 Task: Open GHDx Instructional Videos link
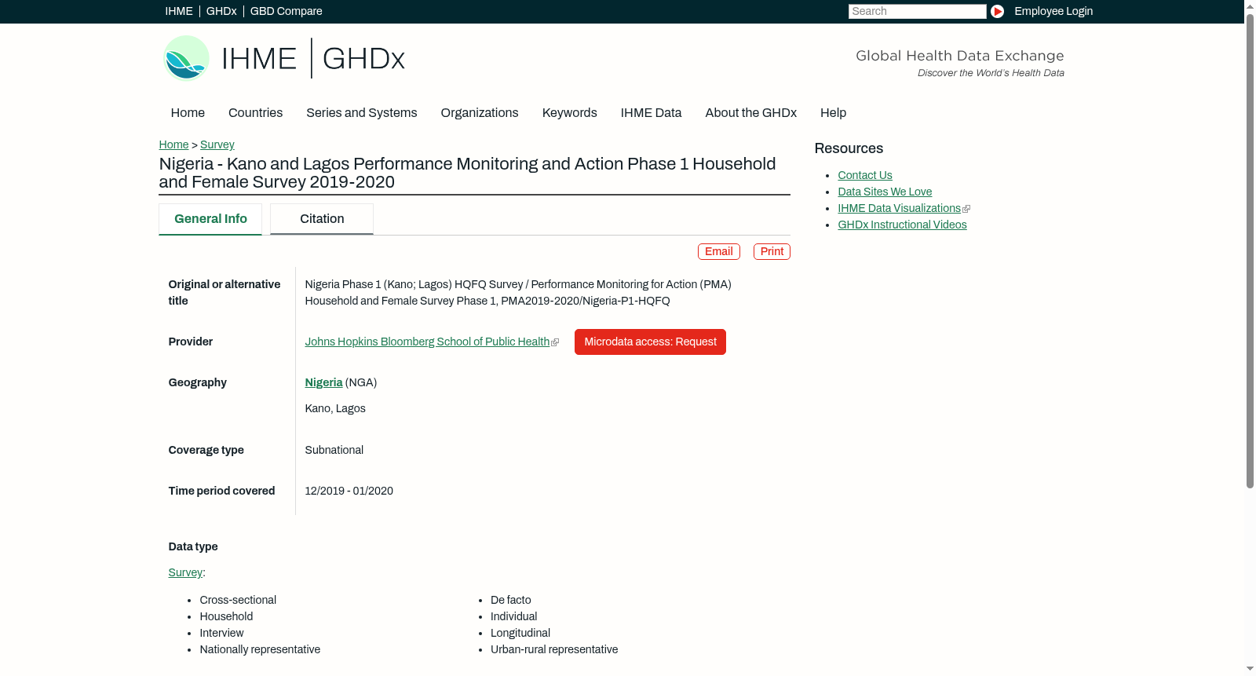902,225
